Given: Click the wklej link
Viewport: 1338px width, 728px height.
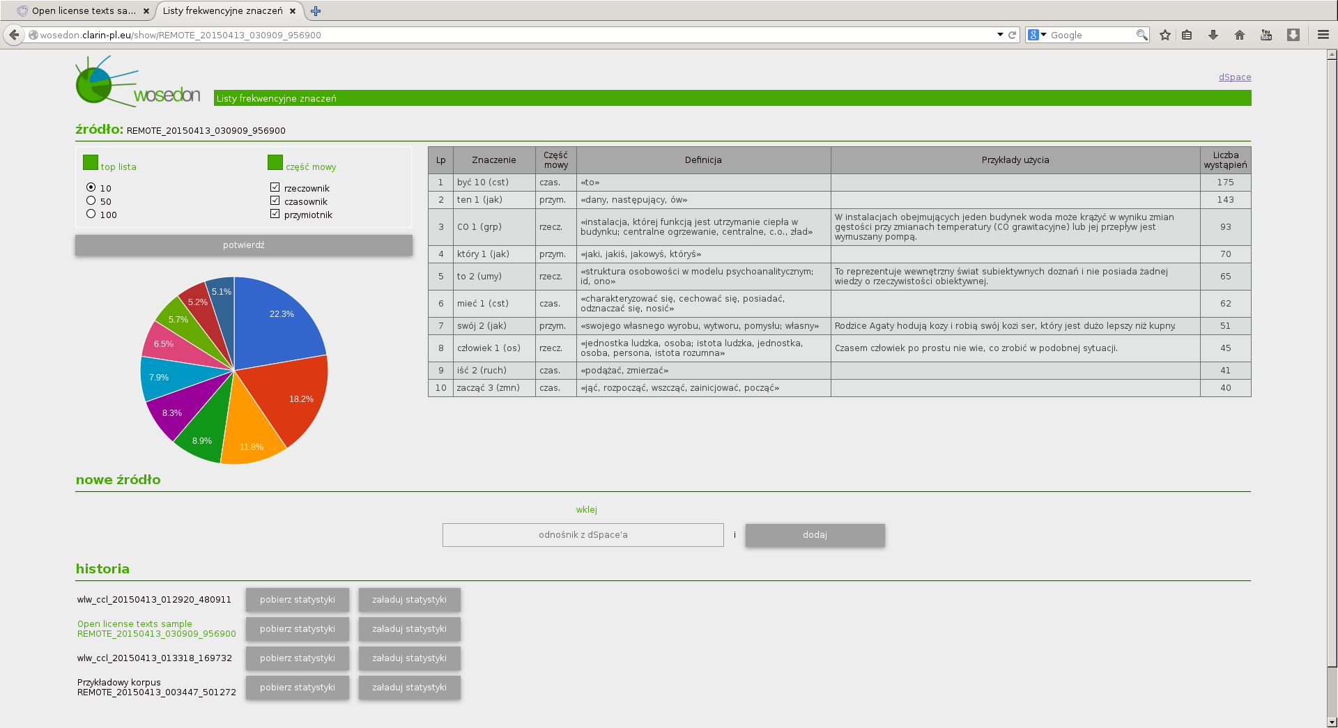Looking at the screenshot, I should 586,510.
